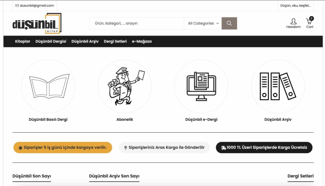Expand the All Categories dropdown
This screenshot has height=186, width=325.
coord(203,23)
